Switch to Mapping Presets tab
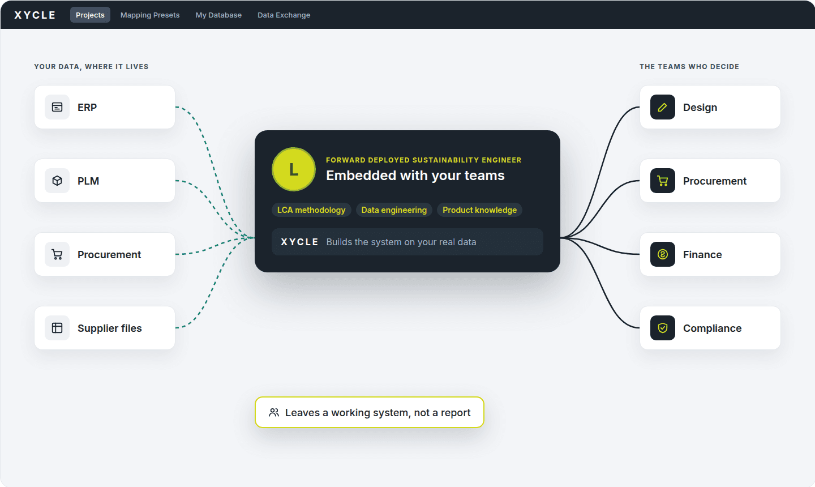The height and width of the screenshot is (487, 815). [x=150, y=15]
